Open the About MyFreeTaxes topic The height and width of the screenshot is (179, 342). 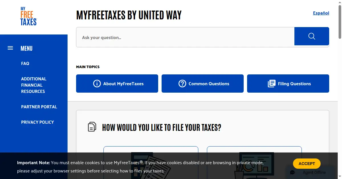coord(117,84)
